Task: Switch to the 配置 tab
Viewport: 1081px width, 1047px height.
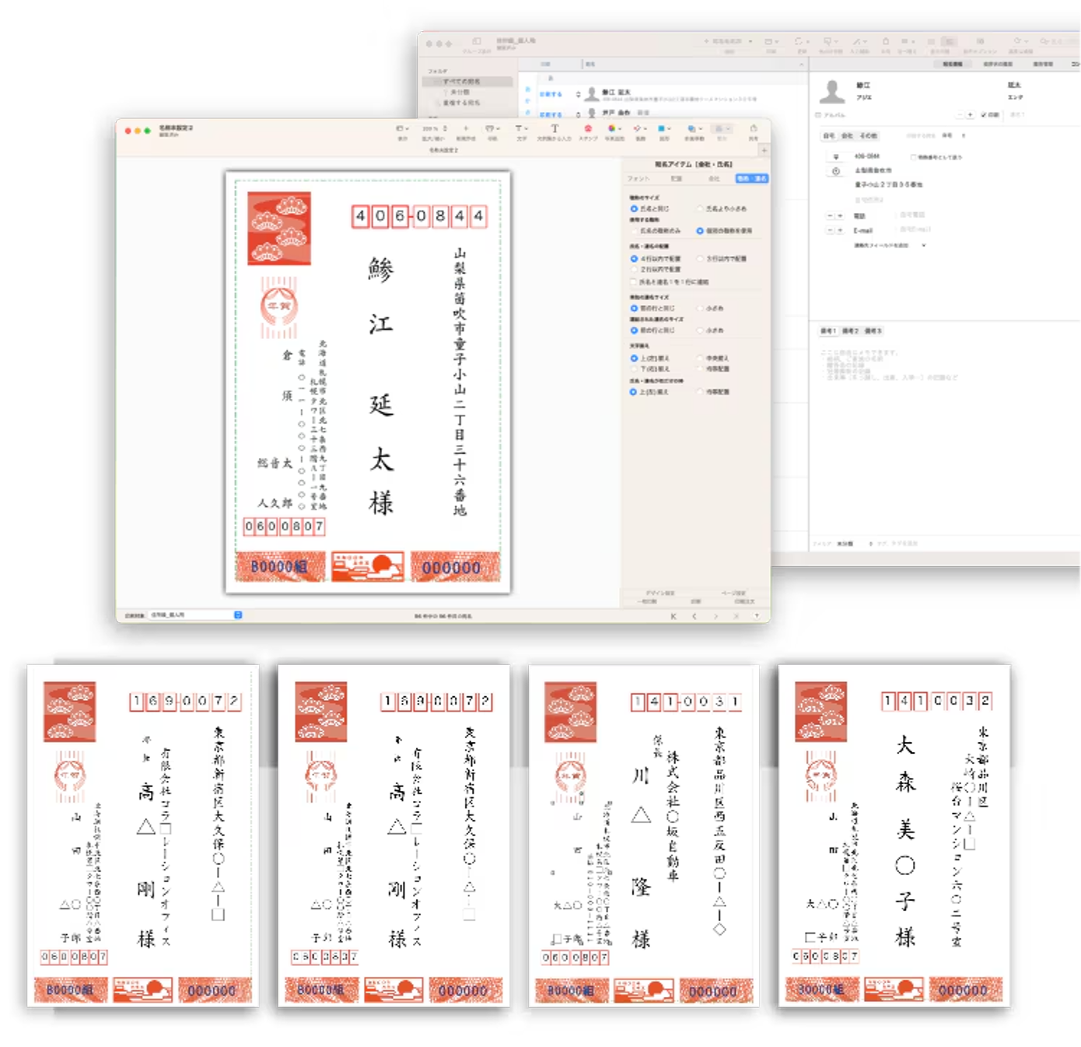Action: pyautogui.click(x=677, y=179)
